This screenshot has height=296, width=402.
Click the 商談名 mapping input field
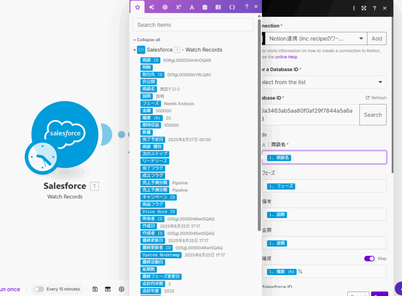(324, 157)
